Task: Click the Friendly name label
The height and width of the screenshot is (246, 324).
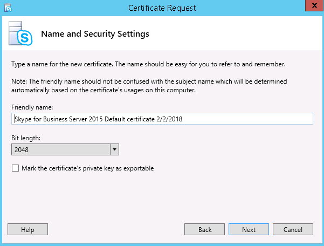Action: 32,107
